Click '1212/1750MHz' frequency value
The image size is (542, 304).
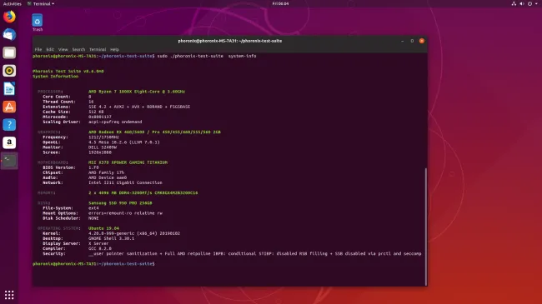(x=103, y=137)
